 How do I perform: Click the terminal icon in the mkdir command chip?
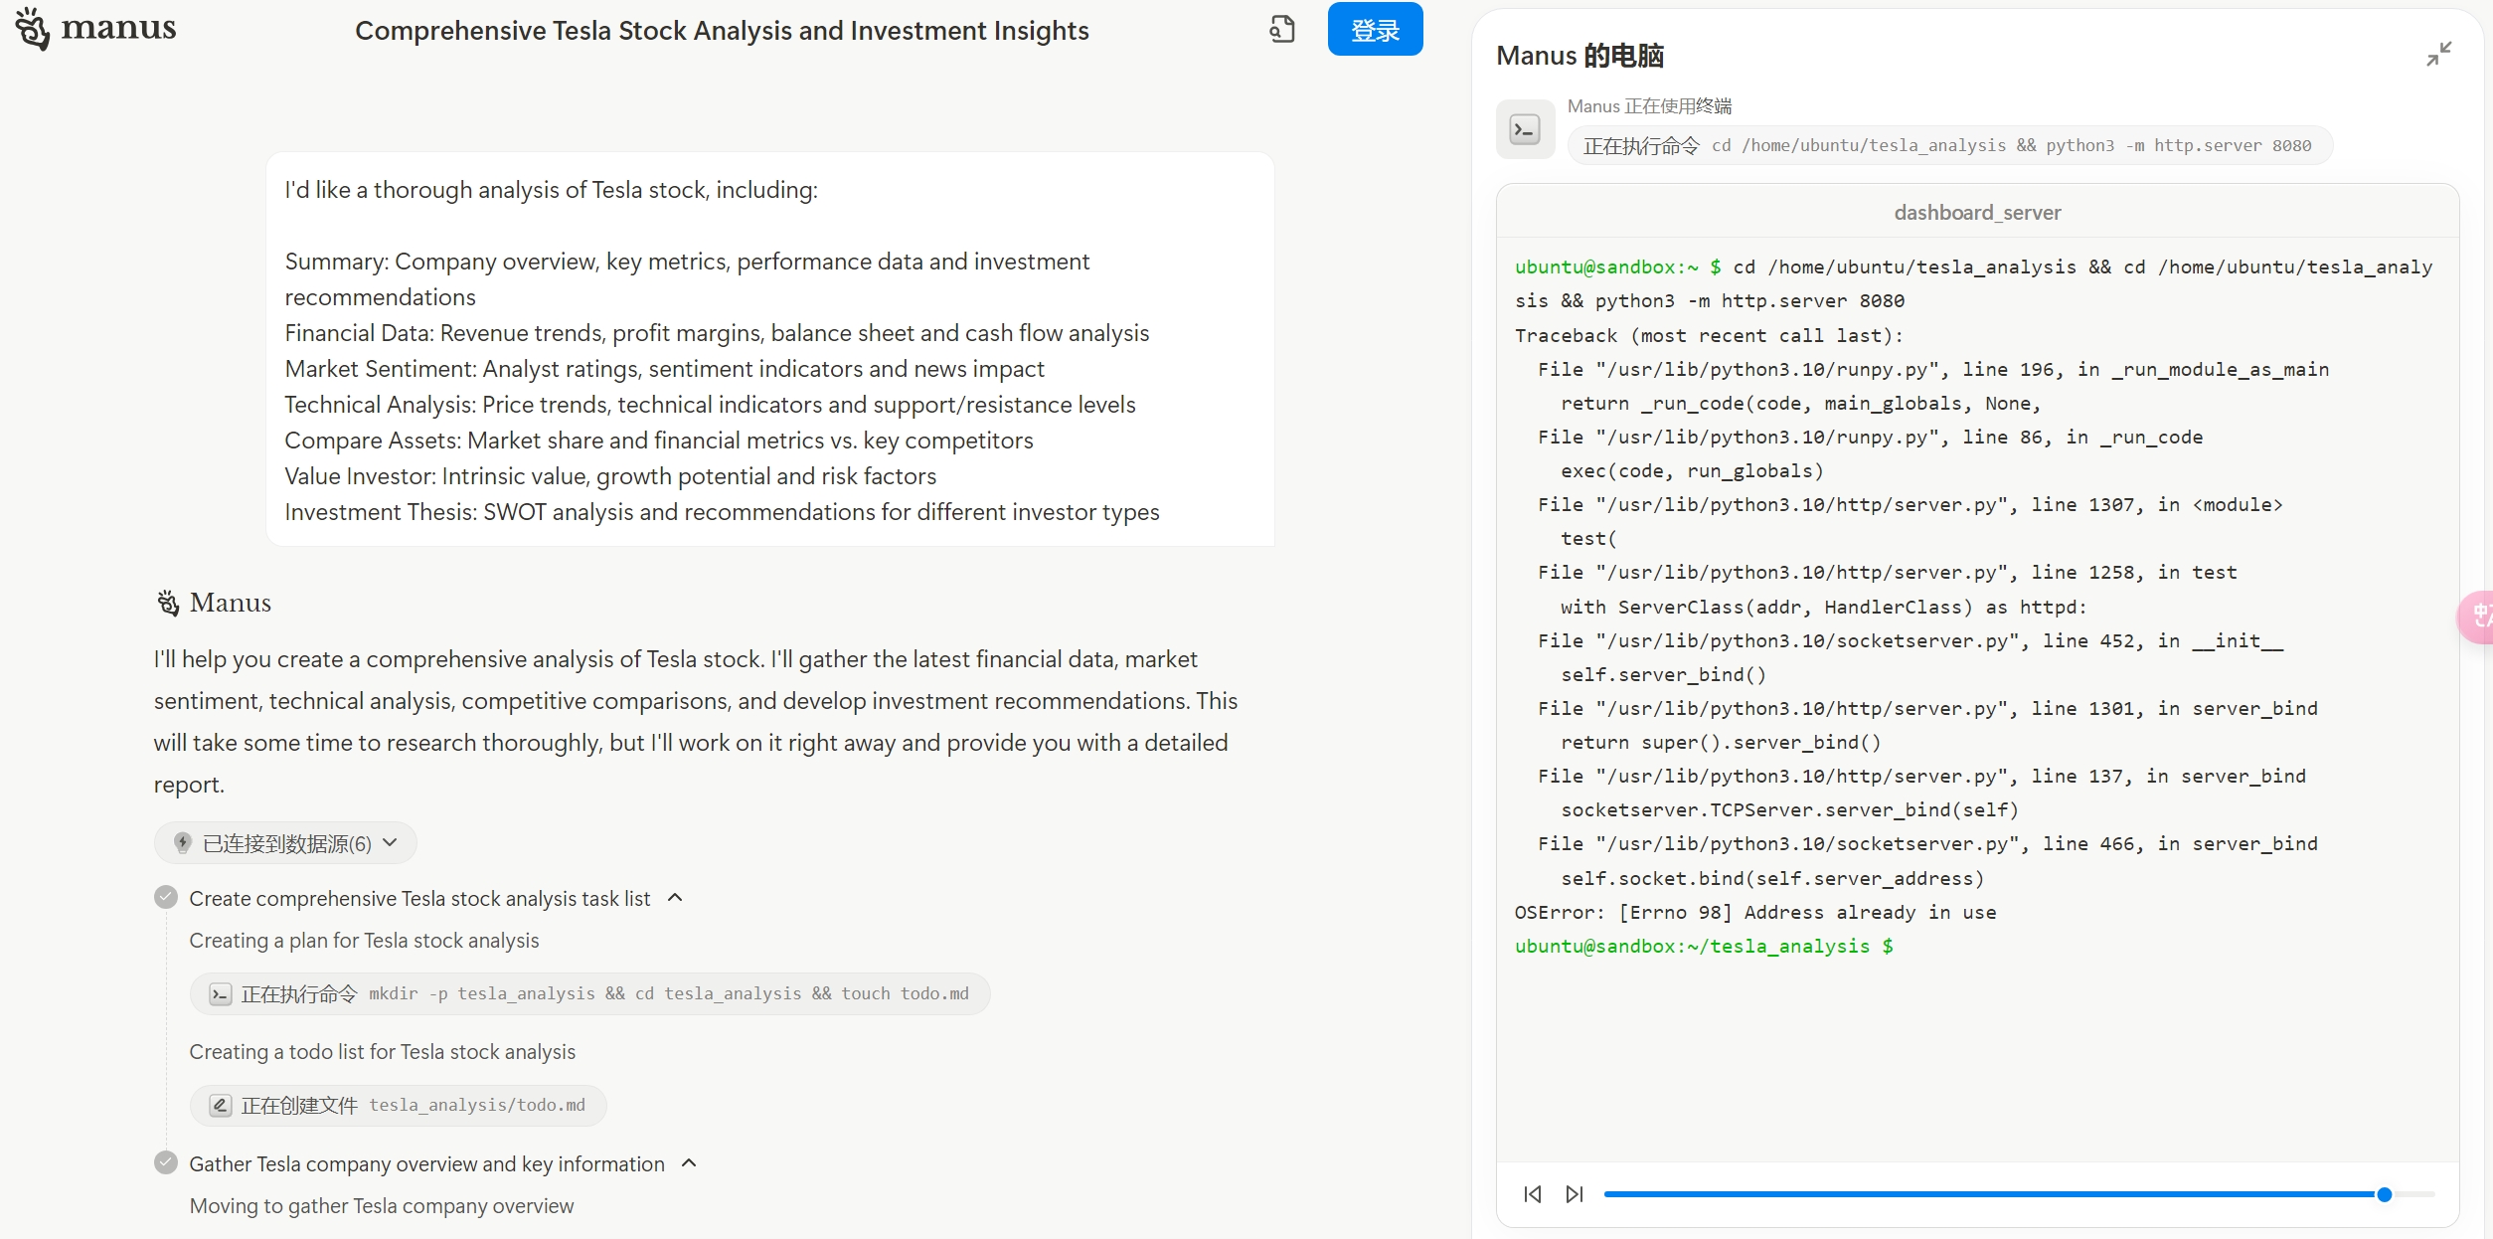221,994
